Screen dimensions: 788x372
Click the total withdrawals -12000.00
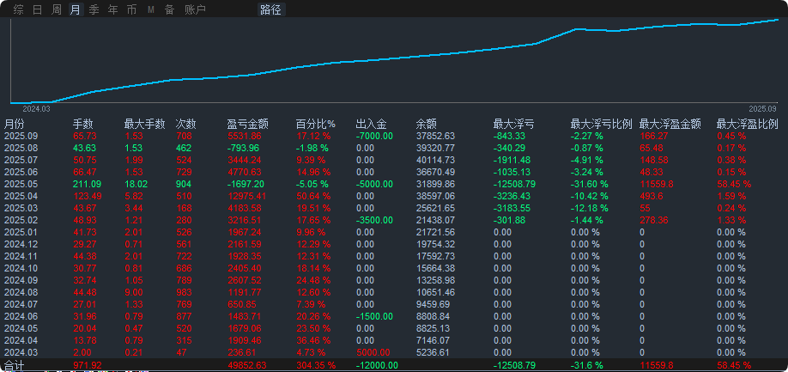click(x=377, y=365)
